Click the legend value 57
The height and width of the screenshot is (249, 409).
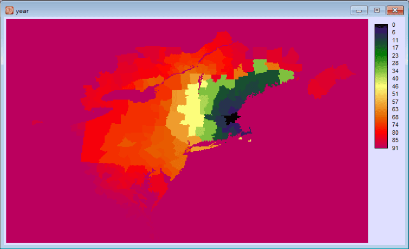(x=395, y=102)
